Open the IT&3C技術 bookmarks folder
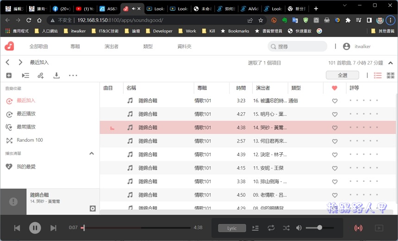398x241 pixels. [x=105, y=31]
